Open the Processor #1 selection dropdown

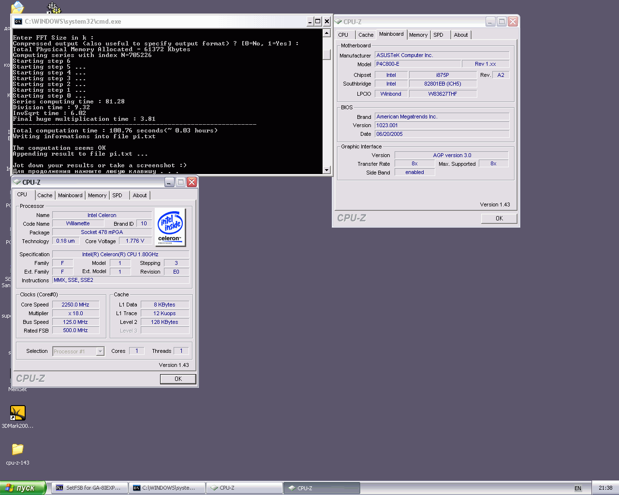coord(78,351)
